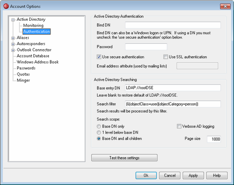The height and width of the screenshot is (185, 234).
Task: Expand the Aliases tree node
Action: 13,38
